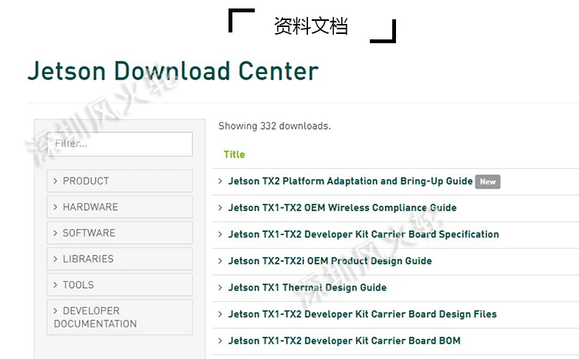Open Jetson TX2-TX2i OEM Product Design Guide

330,261
